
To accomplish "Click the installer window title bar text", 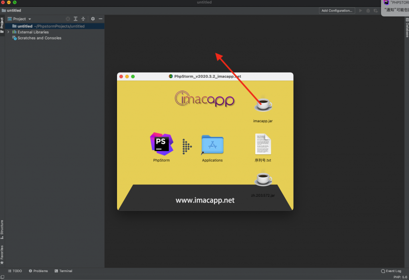I will [x=208, y=76].
